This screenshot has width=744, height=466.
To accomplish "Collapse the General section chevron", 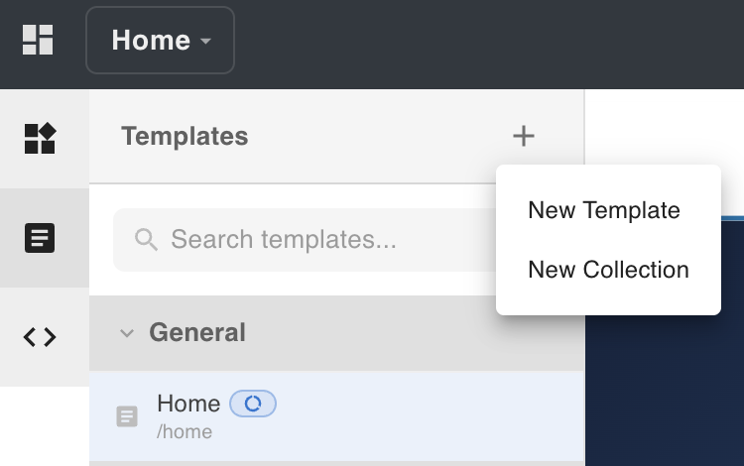I will (x=127, y=333).
